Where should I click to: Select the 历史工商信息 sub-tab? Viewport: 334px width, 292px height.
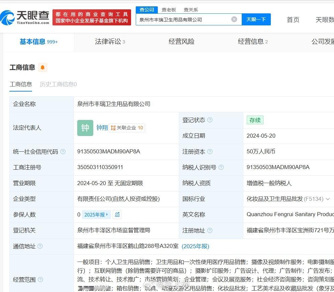[x=59, y=84]
